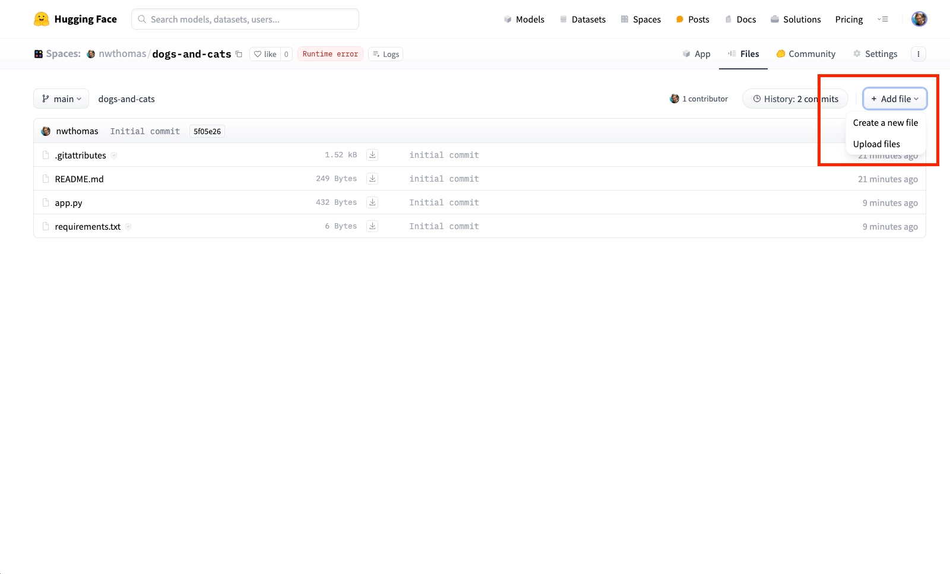Switch to the Community tab

806,54
